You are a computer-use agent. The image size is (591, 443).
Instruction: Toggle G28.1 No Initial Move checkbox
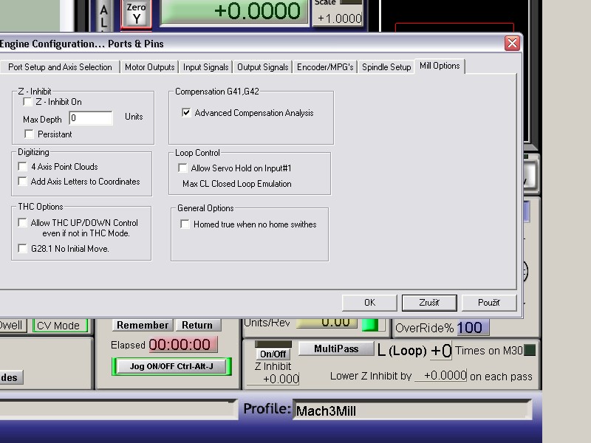23,249
